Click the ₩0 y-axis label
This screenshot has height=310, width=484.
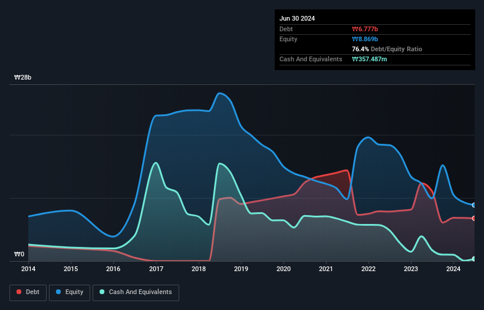(19, 254)
